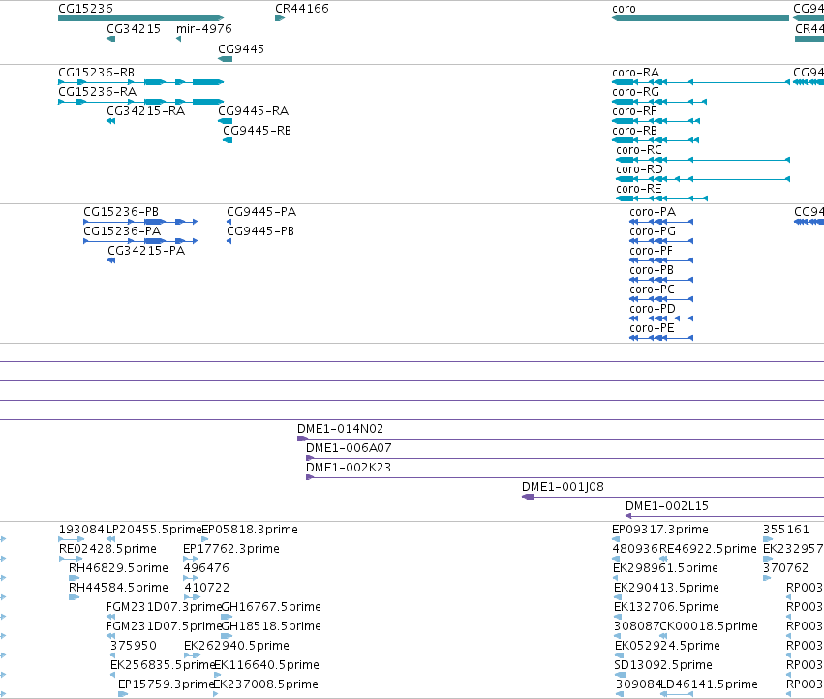This screenshot has width=824, height=699.
Task: Select the GH18518.5prime EST
Action: point(227,636)
